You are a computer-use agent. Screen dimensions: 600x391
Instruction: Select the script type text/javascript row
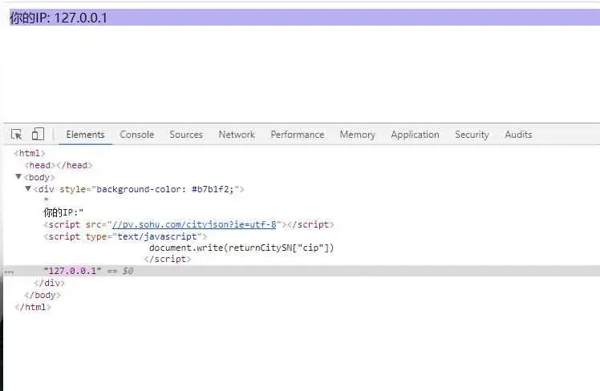[125, 236]
